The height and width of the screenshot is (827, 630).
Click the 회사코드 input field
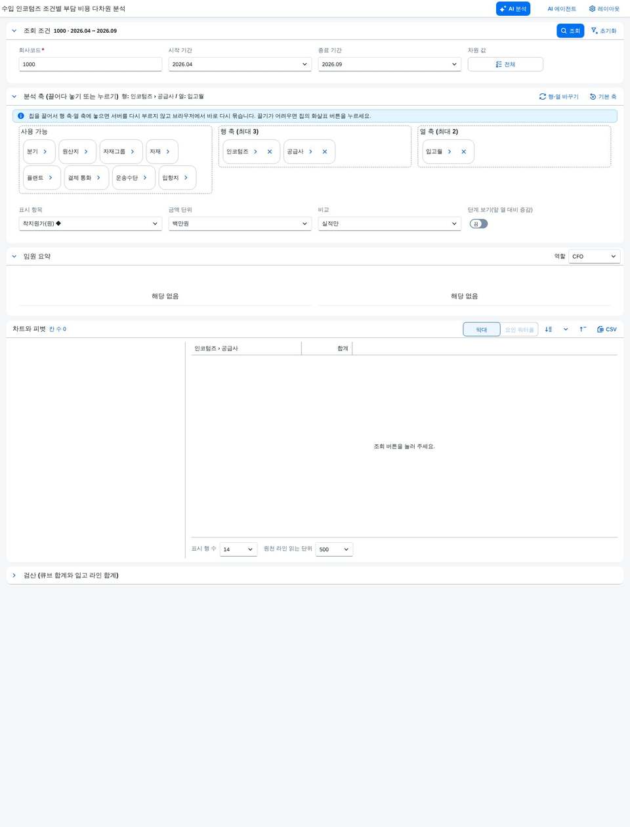coord(91,64)
